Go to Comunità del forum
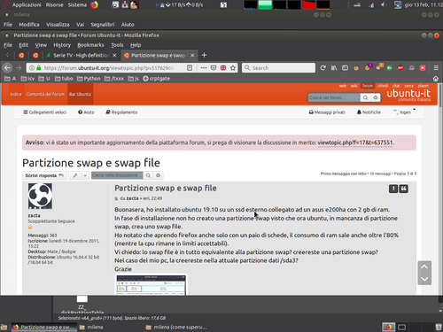 (45, 94)
